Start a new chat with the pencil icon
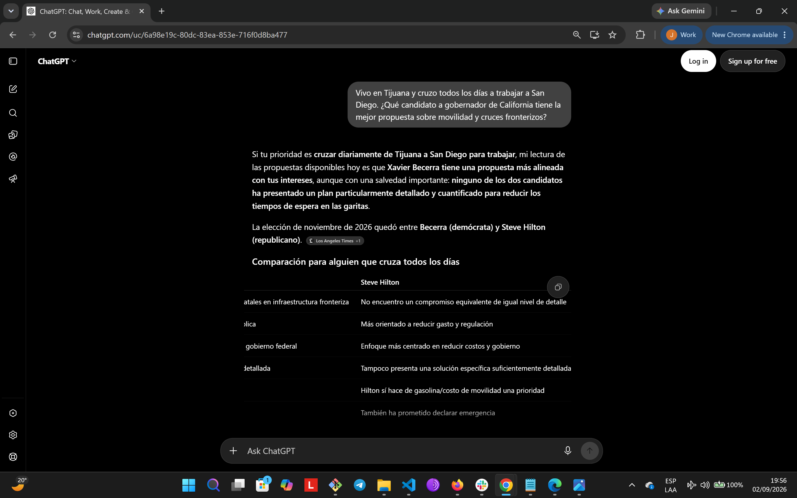Image resolution: width=797 pixels, height=498 pixels. tap(13, 89)
